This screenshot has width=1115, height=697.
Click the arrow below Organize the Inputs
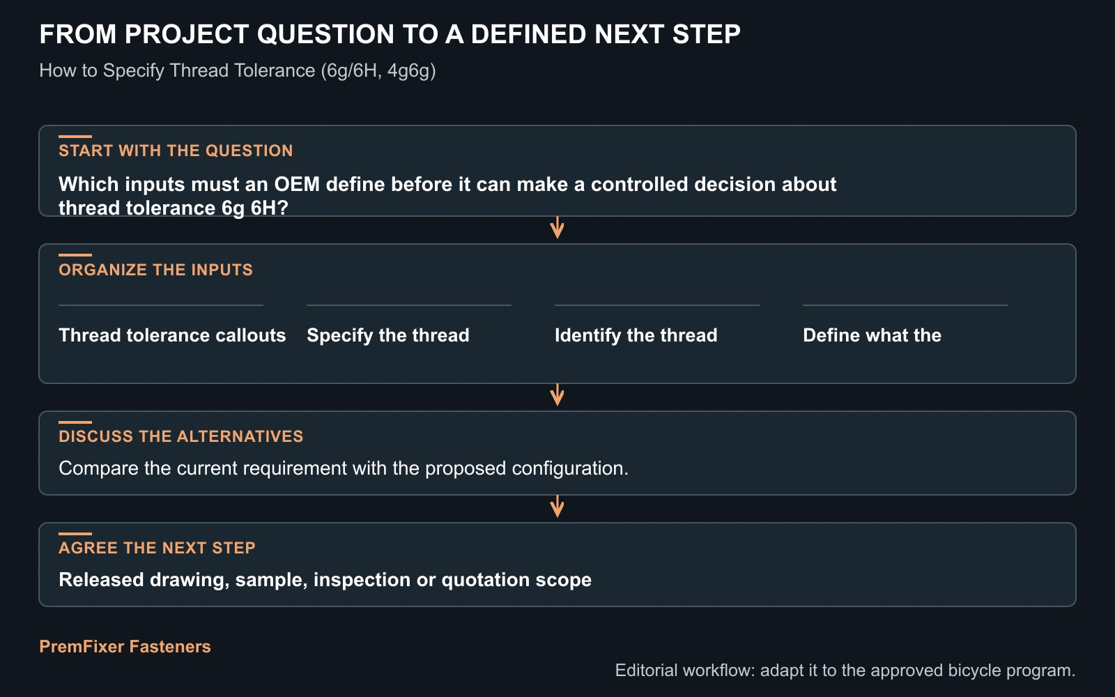tap(557, 395)
